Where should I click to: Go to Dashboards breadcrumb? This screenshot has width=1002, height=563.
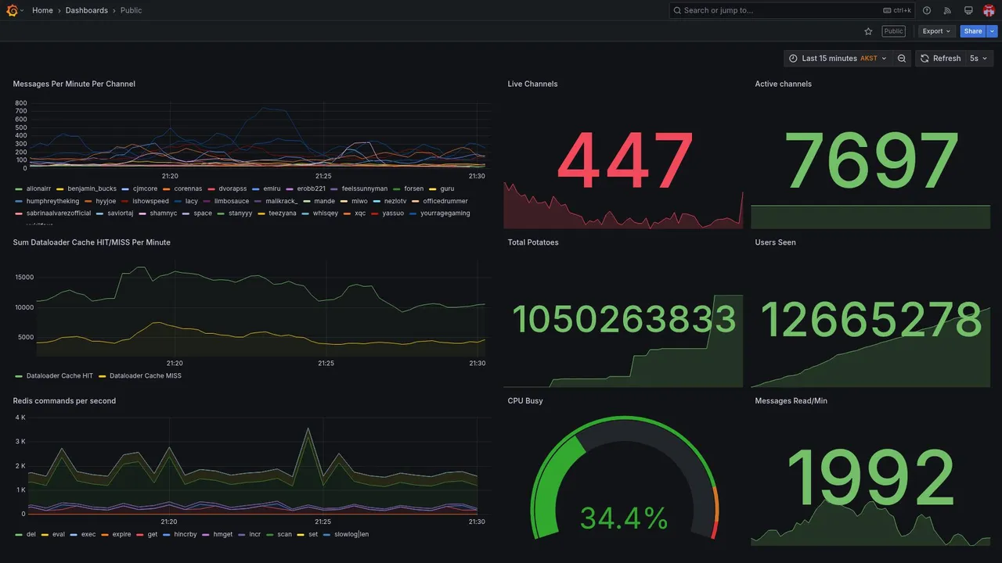pos(87,10)
